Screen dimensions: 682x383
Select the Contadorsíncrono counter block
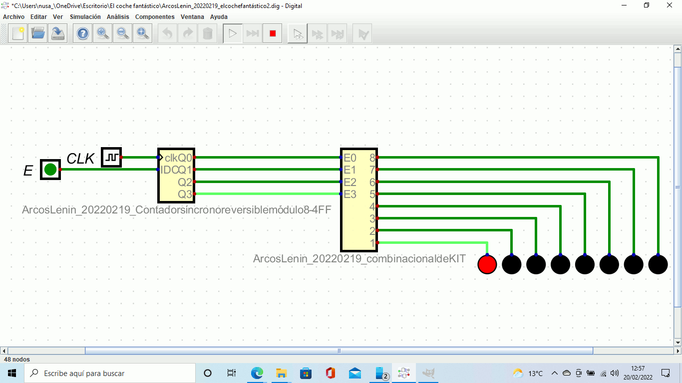[176, 176]
